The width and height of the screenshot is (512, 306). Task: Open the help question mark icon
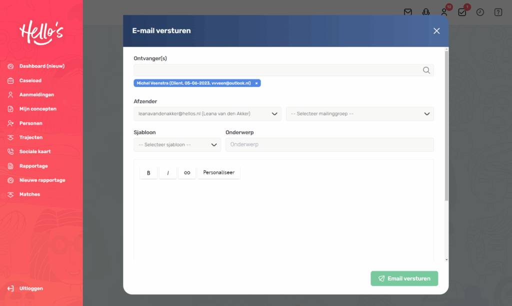click(x=498, y=12)
